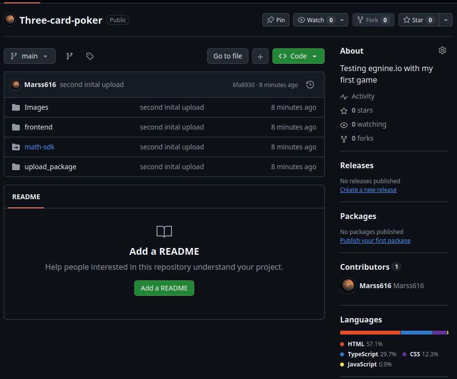Image resolution: width=457 pixels, height=379 pixels.
Task: Click Marss616 avatar in Contributors
Action: [x=348, y=286]
